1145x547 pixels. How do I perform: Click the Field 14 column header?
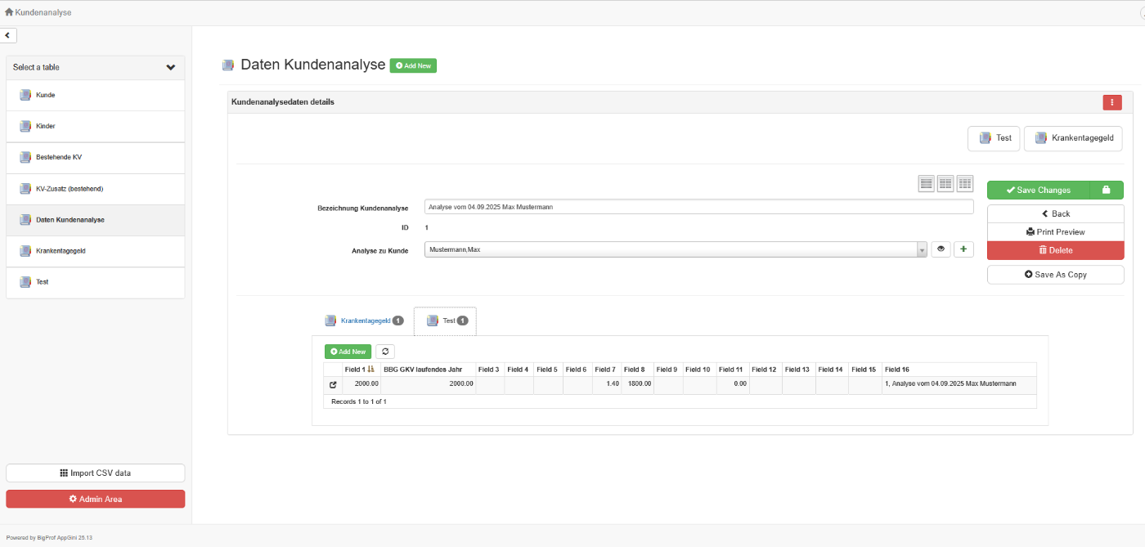[830, 370]
